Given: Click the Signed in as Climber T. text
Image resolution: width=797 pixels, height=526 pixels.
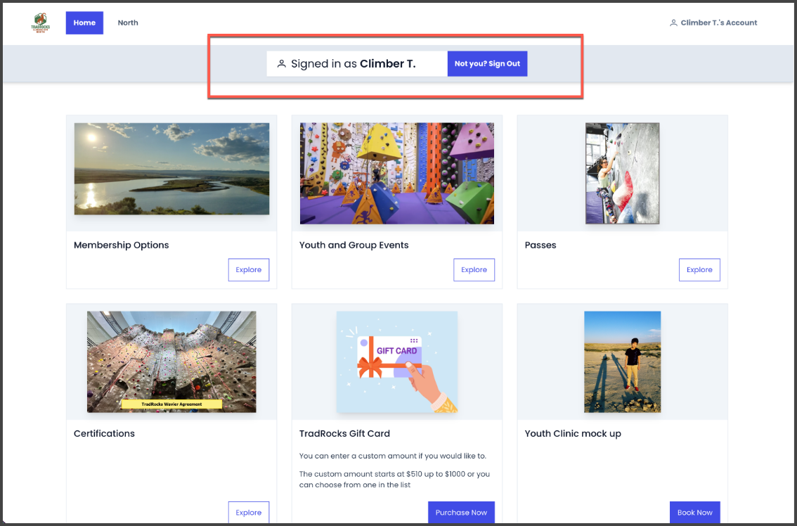Looking at the screenshot, I should pos(354,64).
